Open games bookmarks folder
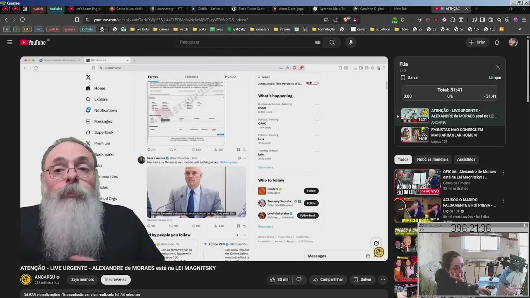Screen dimensions: 530x298 click(161, 29)
